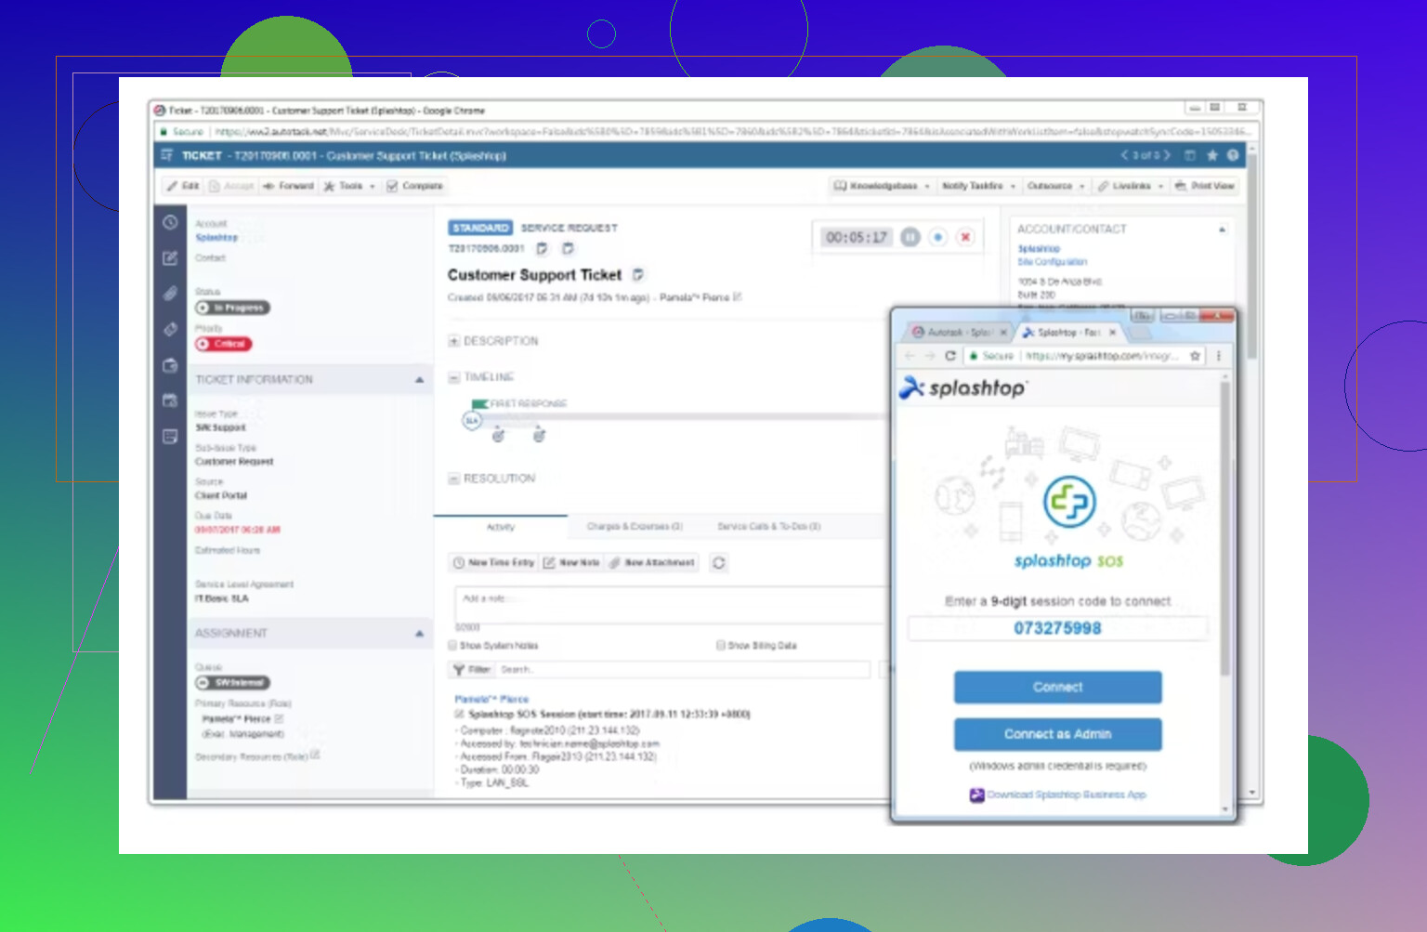Click the second copy icon beside the ticket number

pyautogui.click(x=569, y=248)
